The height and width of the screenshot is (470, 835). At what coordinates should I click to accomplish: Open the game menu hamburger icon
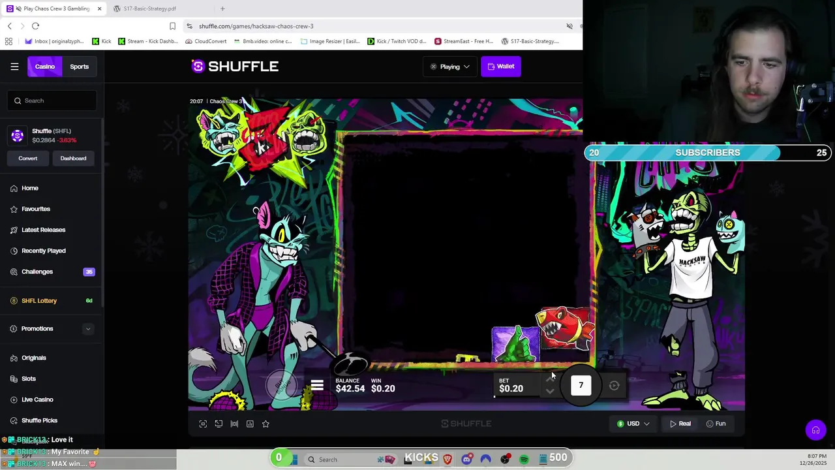(x=317, y=385)
